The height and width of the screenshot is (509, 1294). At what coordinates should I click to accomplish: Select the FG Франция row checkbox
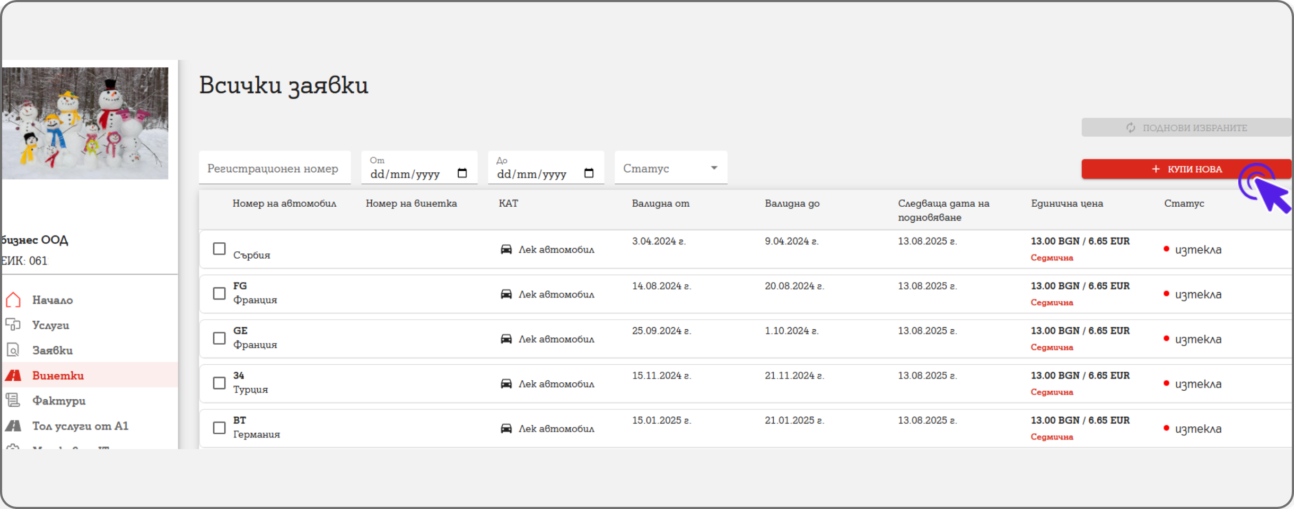[219, 294]
